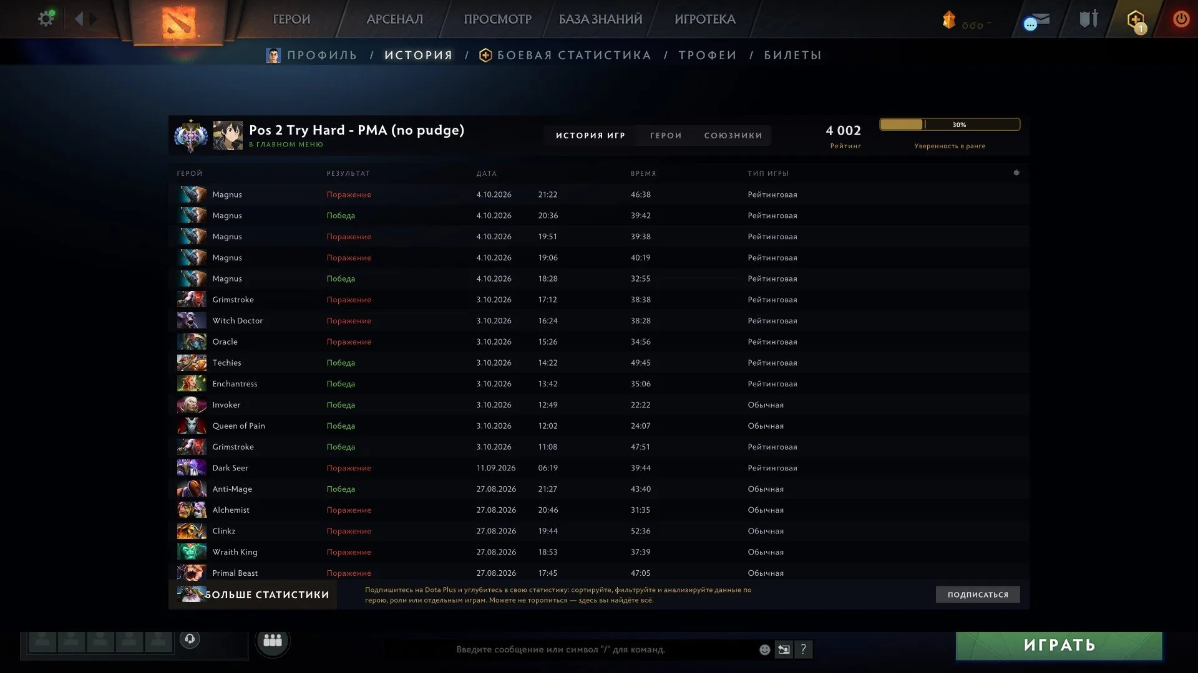Open history table settings cog
The height and width of the screenshot is (673, 1198).
click(1016, 173)
